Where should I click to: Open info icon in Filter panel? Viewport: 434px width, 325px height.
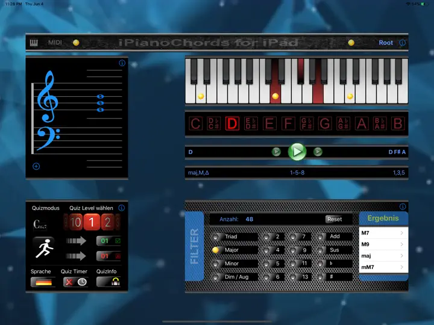click(403, 206)
